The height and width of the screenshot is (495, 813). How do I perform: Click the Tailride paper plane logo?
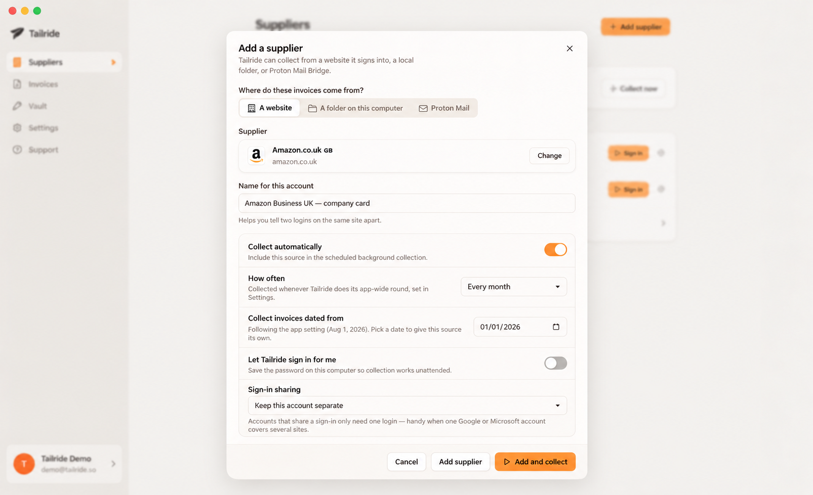17,33
